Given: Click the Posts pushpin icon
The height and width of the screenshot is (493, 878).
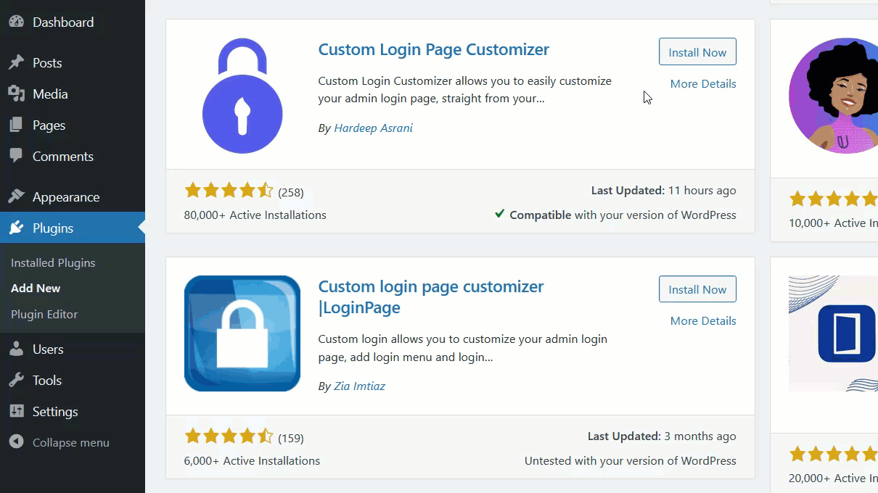Looking at the screenshot, I should click(16, 63).
